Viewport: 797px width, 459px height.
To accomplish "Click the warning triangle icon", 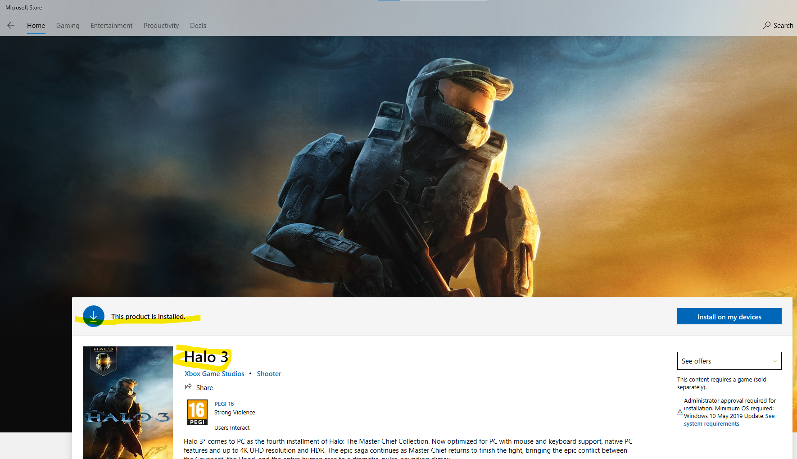I will pyautogui.click(x=680, y=412).
